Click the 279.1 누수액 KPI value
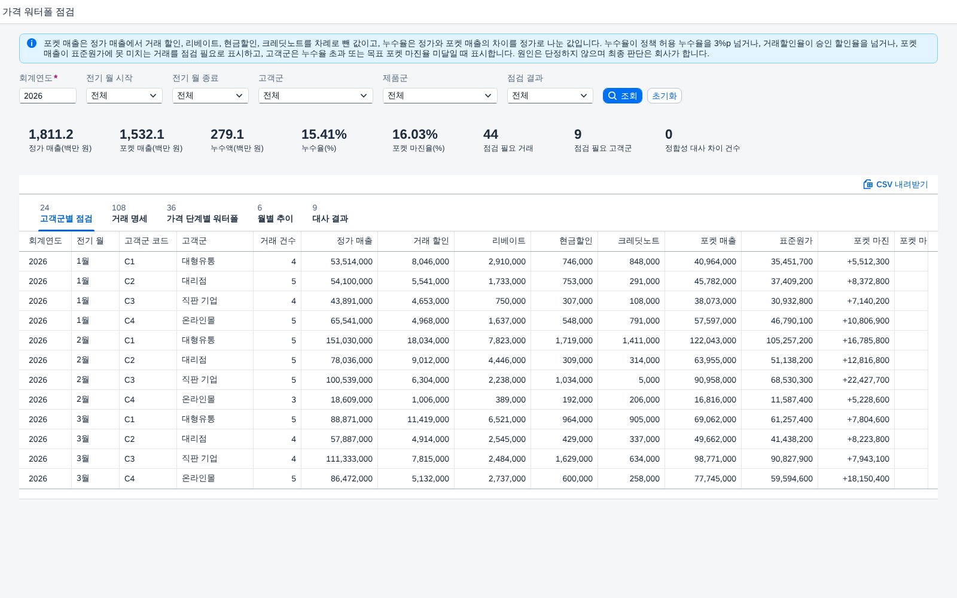The height and width of the screenshot is (598, 957). tap(227, 135)
